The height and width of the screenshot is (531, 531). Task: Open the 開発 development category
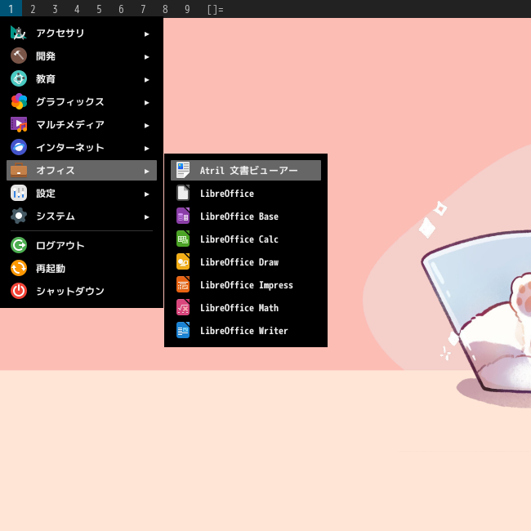coord(82,56)
